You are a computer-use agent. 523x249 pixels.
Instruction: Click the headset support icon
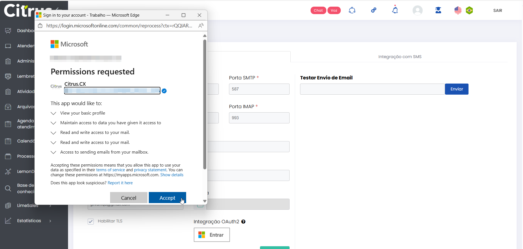tap(352, 10)
